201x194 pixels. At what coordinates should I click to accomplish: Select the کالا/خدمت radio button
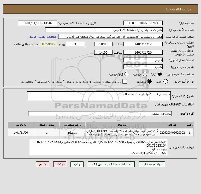point(127,74)
